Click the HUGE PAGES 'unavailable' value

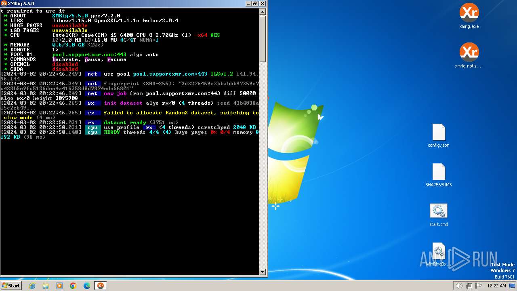[x=70, y=25]
